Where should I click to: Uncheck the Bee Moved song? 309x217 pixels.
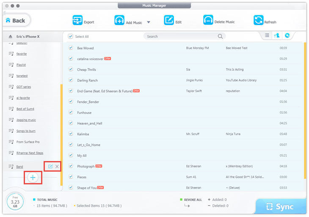71,48
